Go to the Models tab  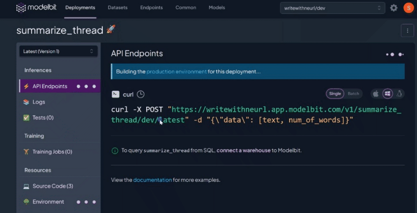pos(217,8)
